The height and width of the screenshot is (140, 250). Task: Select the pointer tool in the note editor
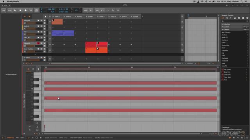point(38,69)
